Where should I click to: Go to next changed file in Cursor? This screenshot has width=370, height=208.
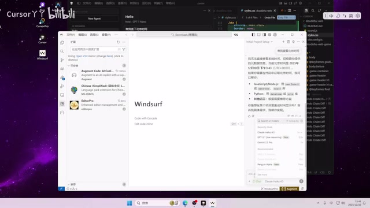261,17
